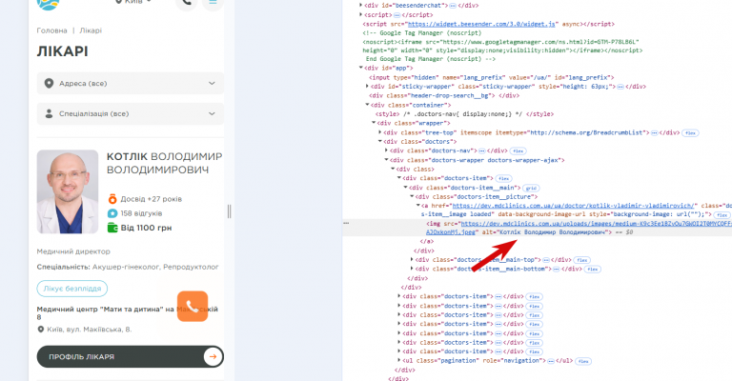Image resolution: width=732 pixels, height=381 pixels.
Task: Expand the doctors-item__main-top node
Action: tap(412, 259)
